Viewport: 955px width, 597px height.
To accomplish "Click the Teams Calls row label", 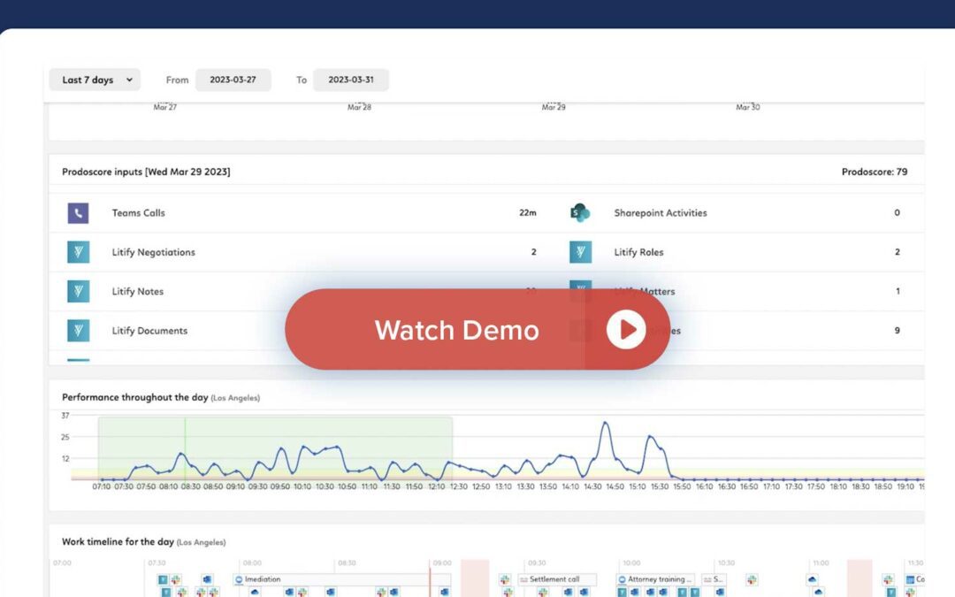I will [x=138, y=213].
